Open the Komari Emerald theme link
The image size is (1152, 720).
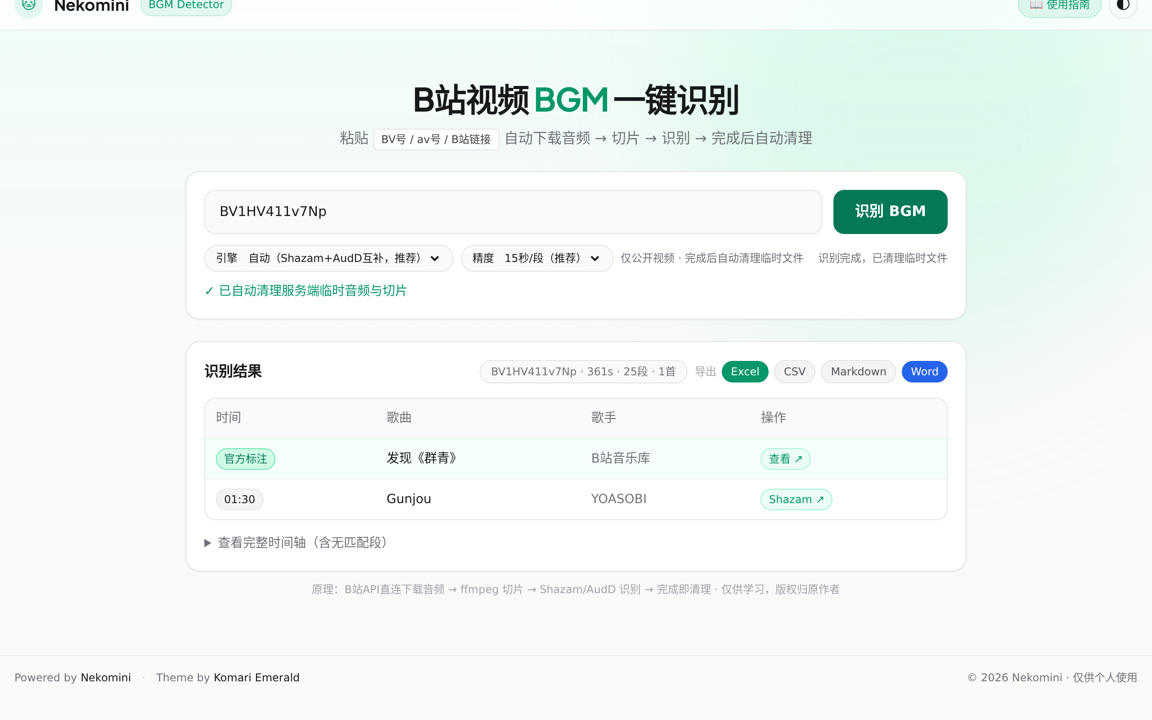(x=256, y=678)
